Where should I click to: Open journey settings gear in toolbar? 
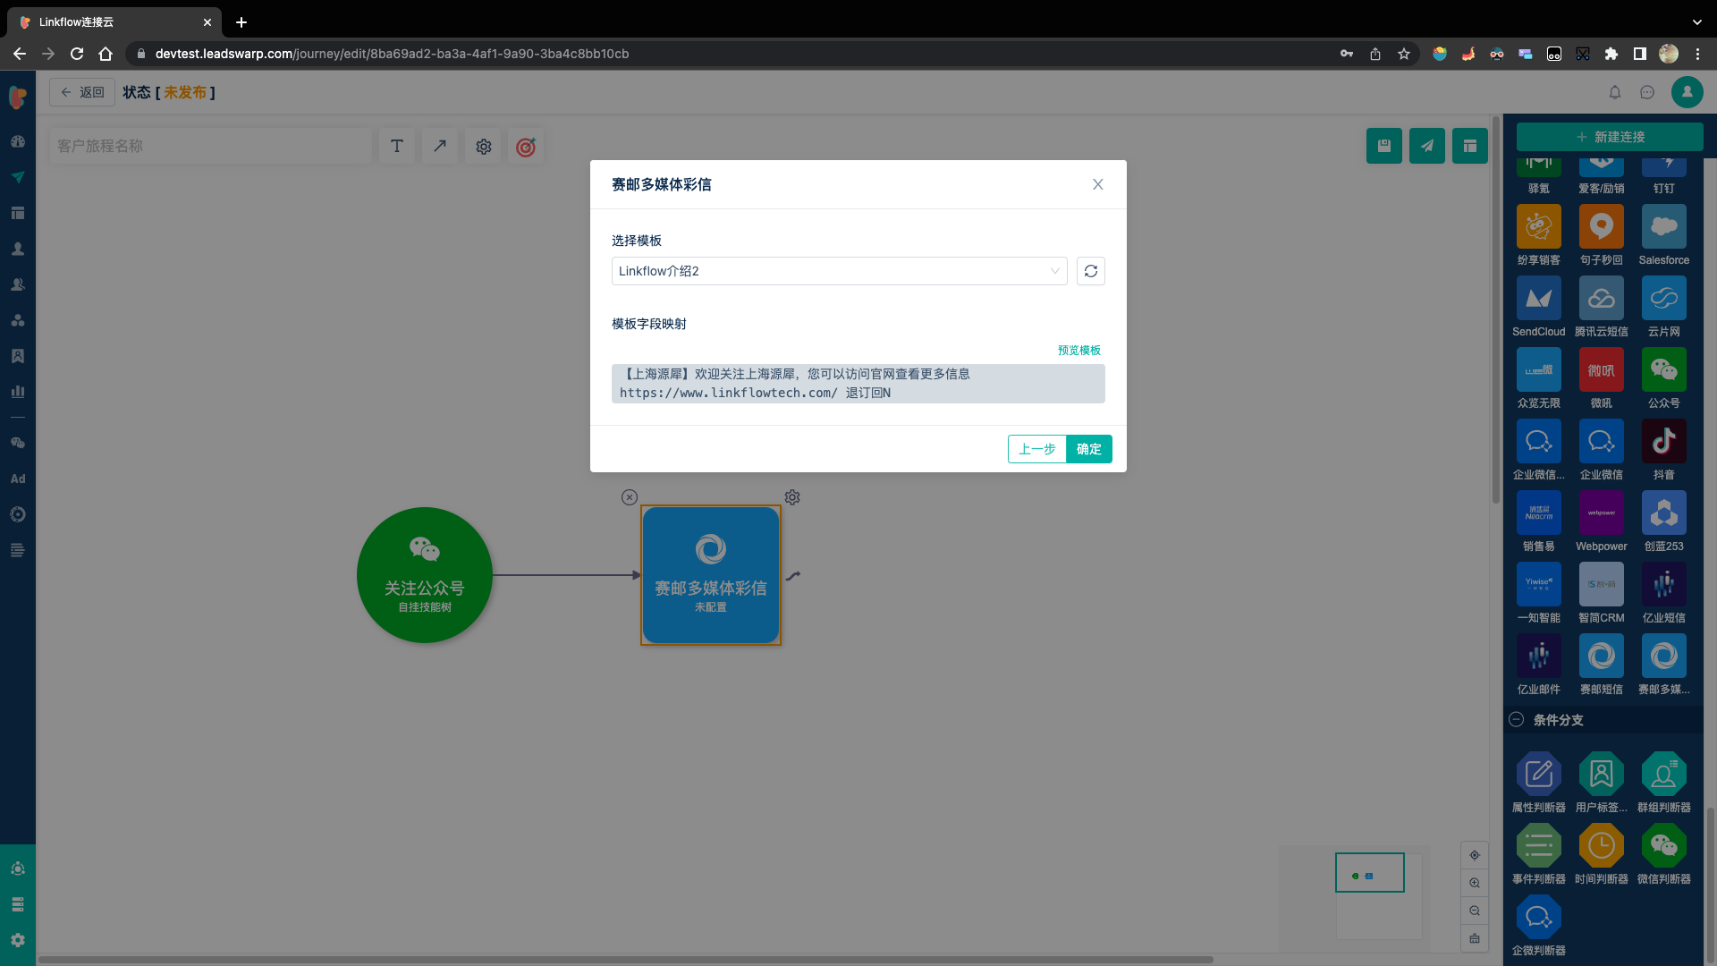point(483,146)
